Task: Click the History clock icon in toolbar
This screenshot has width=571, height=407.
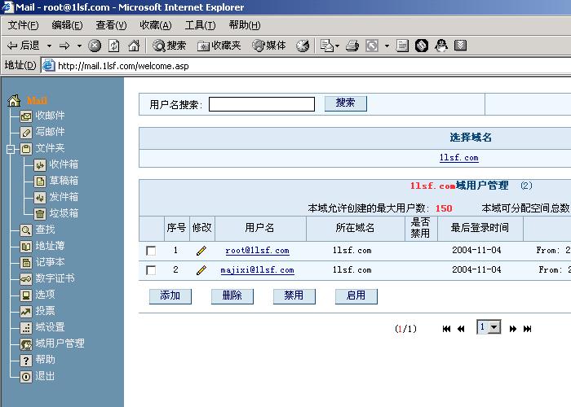Action: (x=303, y=46)
